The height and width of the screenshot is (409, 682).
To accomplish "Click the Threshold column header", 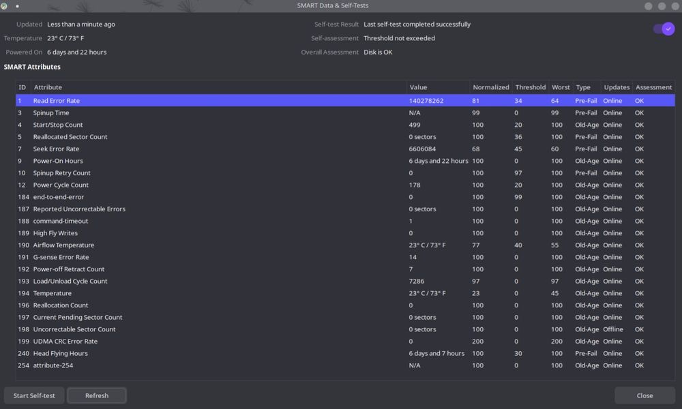I will tap(530, 87).
